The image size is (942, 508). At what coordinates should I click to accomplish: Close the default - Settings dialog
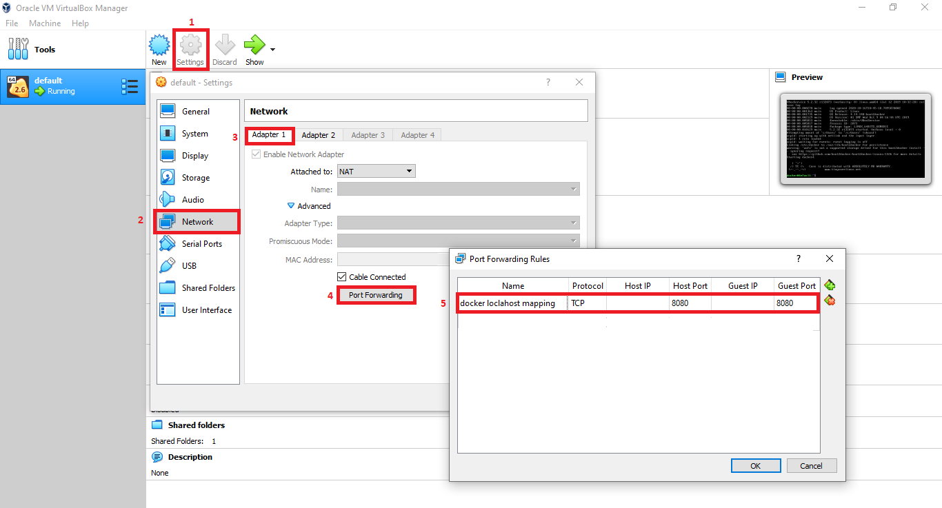580,82
